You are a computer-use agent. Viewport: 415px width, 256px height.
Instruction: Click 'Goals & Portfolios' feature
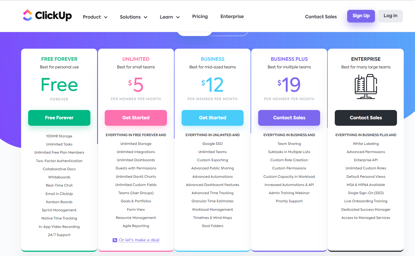point(136,201)
